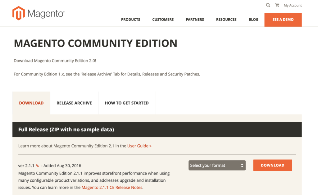Select the DOWNLOAD tab
This screenshot has height=195, width=318.
31,103
